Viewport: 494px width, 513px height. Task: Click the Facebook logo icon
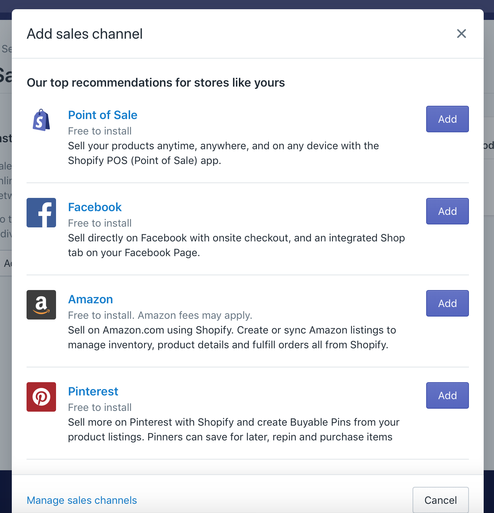pyautogui.click(x=41, y=213)
